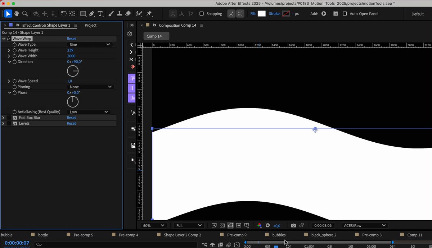Click the Graph Editor icon in timeline
This screenshot has height=248, width=432.
tap(237, 245)
